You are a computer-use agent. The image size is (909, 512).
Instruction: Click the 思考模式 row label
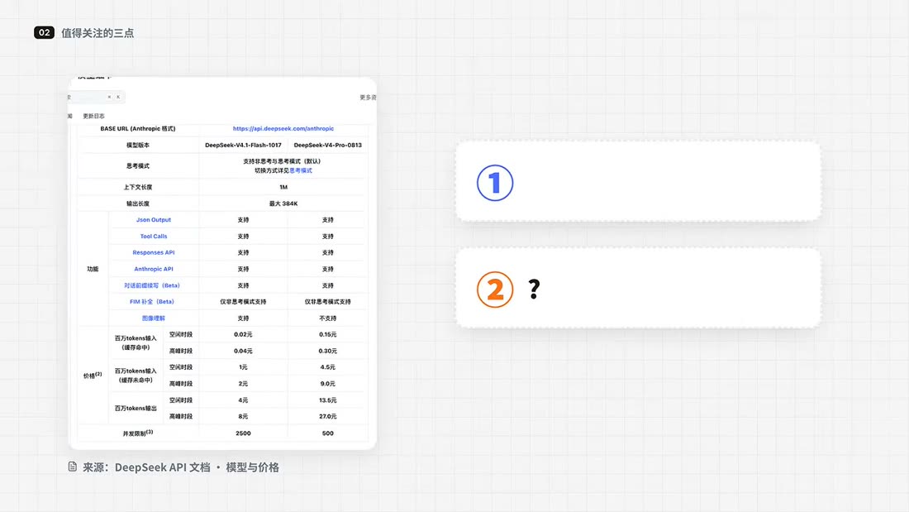(x=138, y=166)
